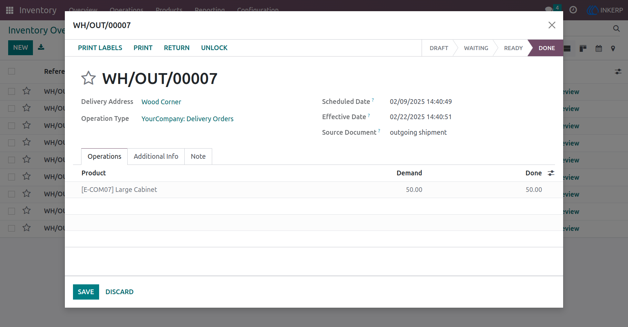
Task: Click the search magnifier icon
Action: [616, 29]
